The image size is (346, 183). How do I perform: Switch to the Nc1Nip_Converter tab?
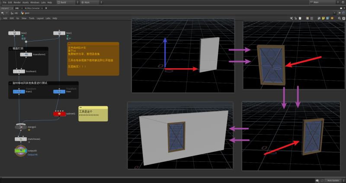(33, 8)
